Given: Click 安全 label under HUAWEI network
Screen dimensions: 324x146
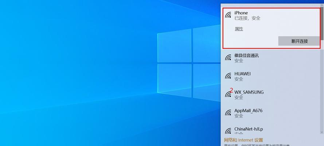Looking at the screenshot, I should click(239, 79).
